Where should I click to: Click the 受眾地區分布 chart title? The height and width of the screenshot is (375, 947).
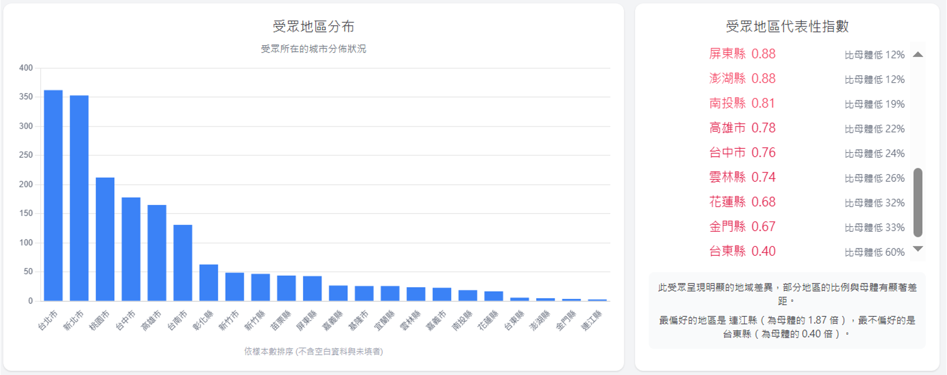[x=313, y=26]
